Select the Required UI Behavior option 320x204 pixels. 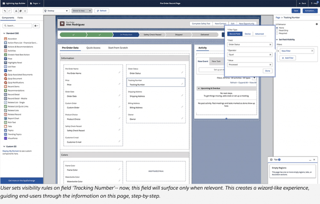point(277,33)
